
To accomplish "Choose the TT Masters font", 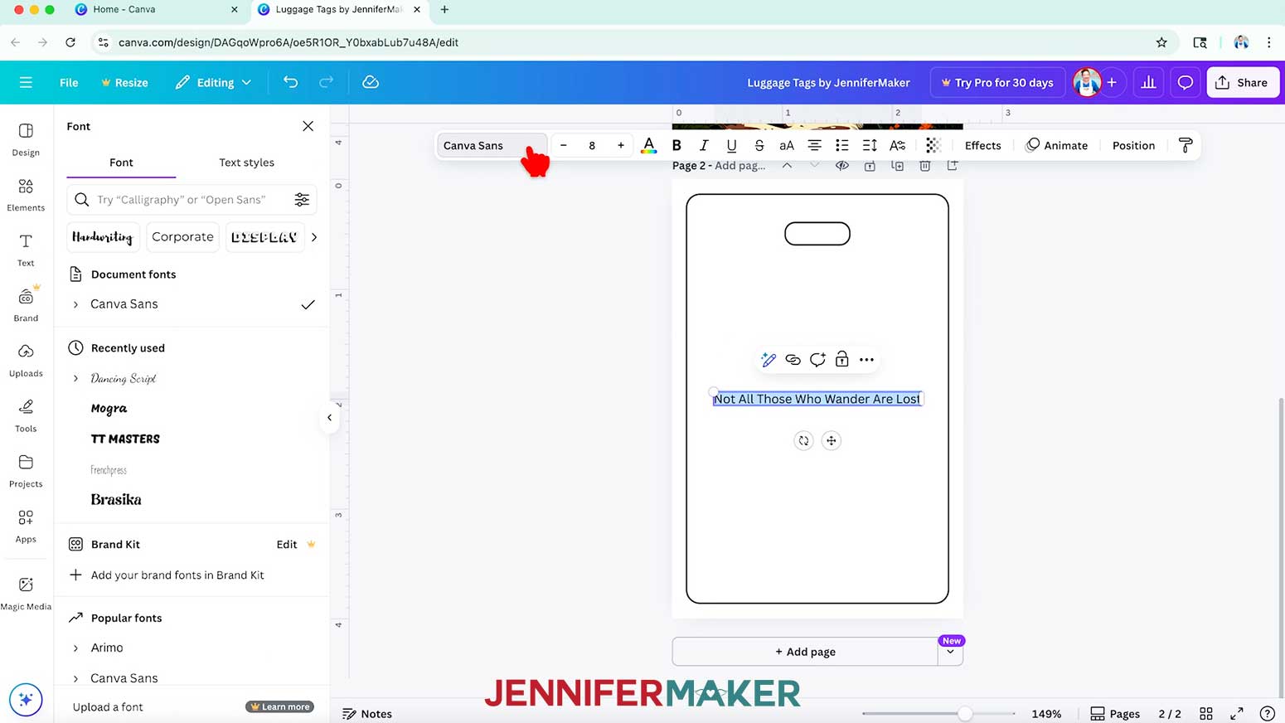I will [125, 439].
